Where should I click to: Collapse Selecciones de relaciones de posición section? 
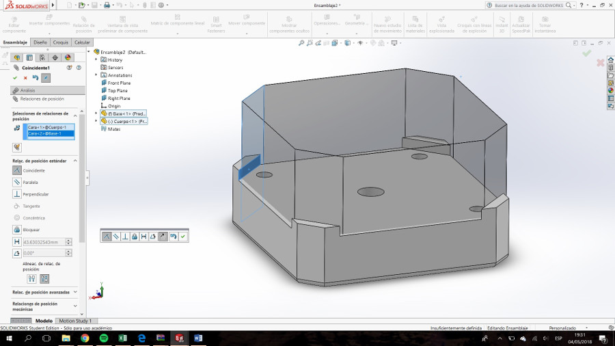point(75,116)
